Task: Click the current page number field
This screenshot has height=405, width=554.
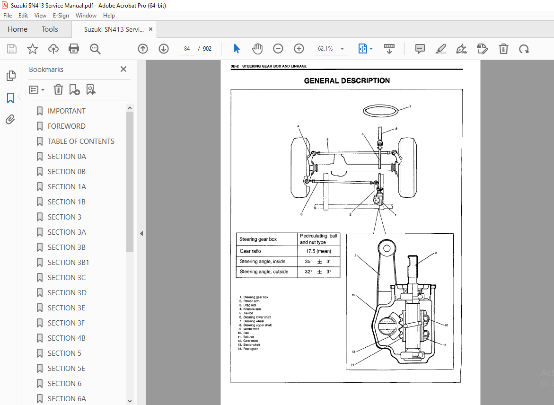Action: coord(187,49)
